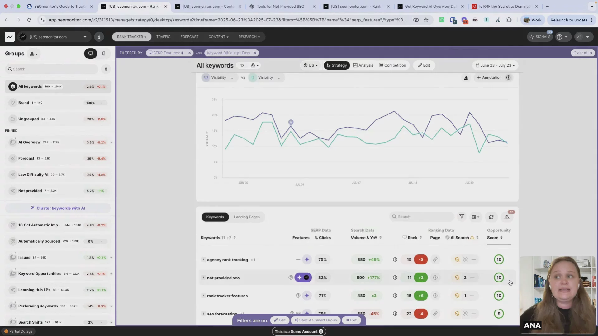Image resolution: width=598 pixels, height=336 pixels.
Task: Click Cluster keywords with AI
Action: [58, 208]
